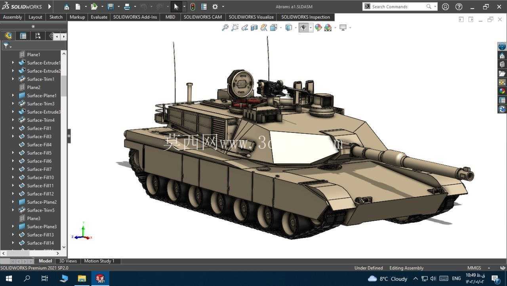This screenshot has height=286, width=507.
Task: Expand the SOLIDWORKS menu arrow
Action: pyautogui.click(x=50, y=7)
